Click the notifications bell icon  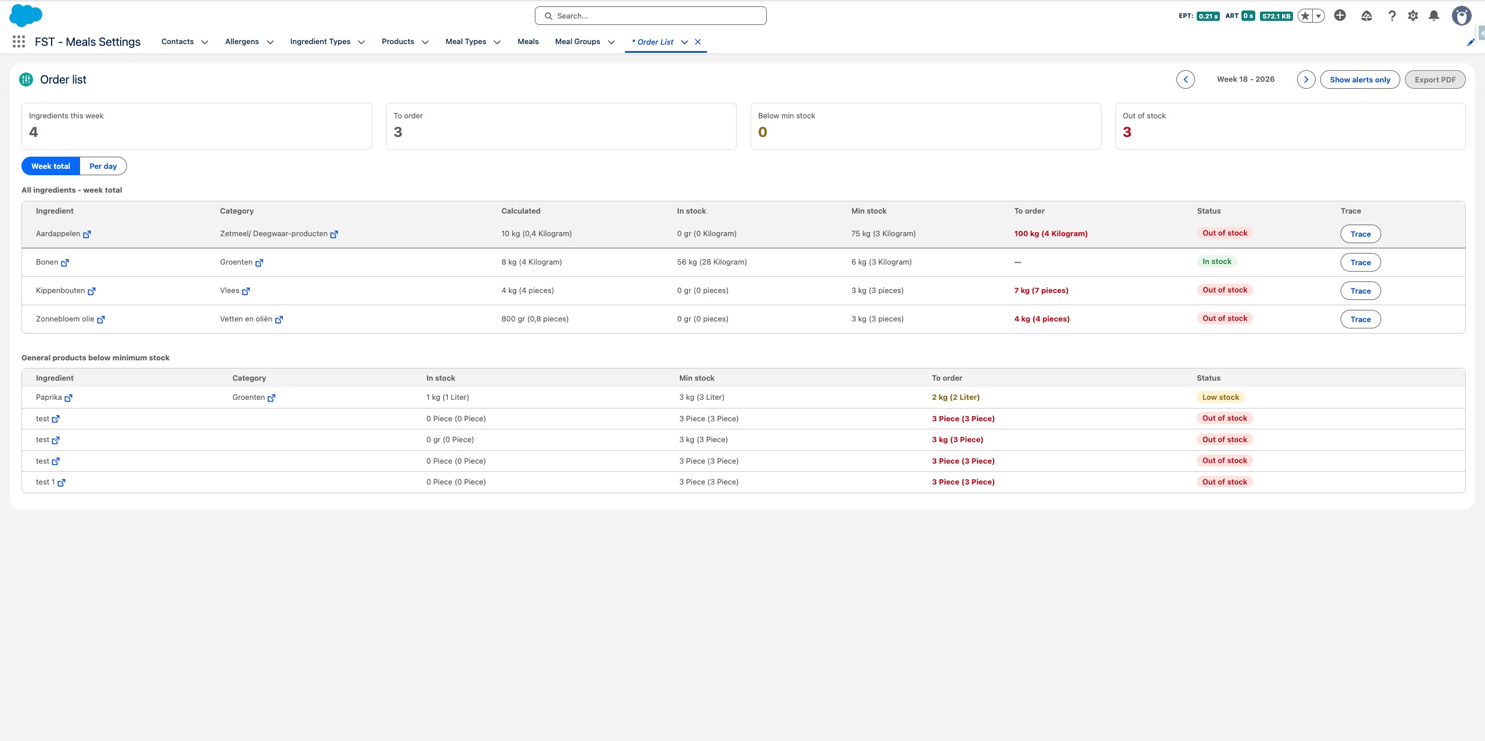click(1434, 16)
